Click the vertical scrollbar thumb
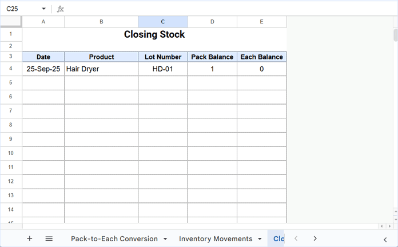Viewport: 398px width, 247px height. [396, 35]
